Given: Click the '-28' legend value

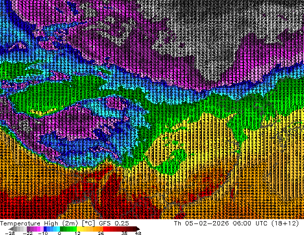Looking at the screenshot, I should (10, 233).
